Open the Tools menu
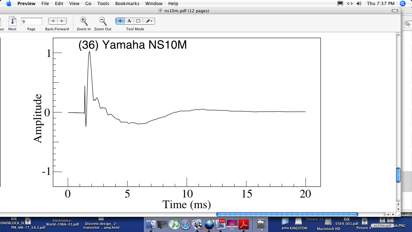The width and height of the screenshot is (412, 232). coord(103,4)
